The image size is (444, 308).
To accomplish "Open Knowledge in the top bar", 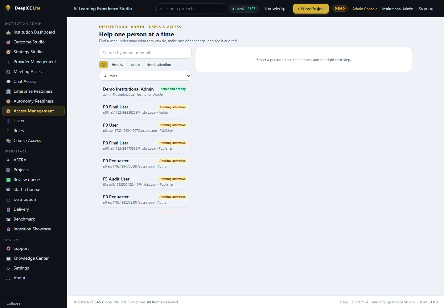I will (276, 9).
